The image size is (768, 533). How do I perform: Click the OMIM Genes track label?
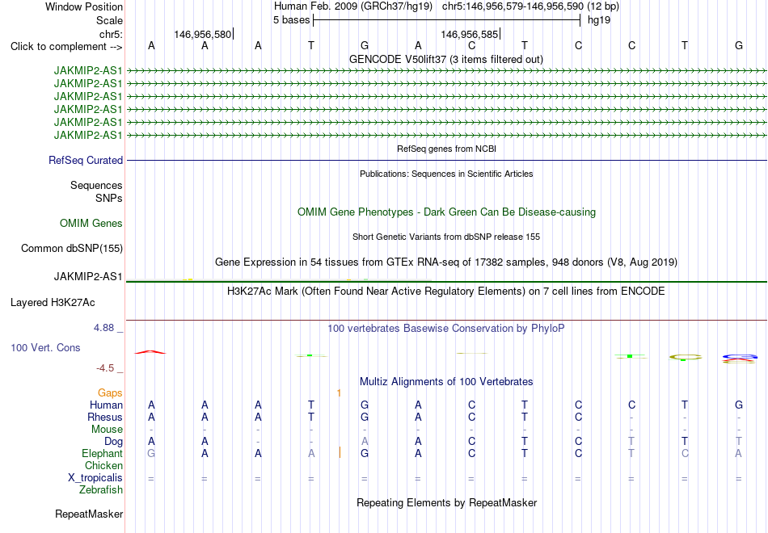click(x=91, y=223)
